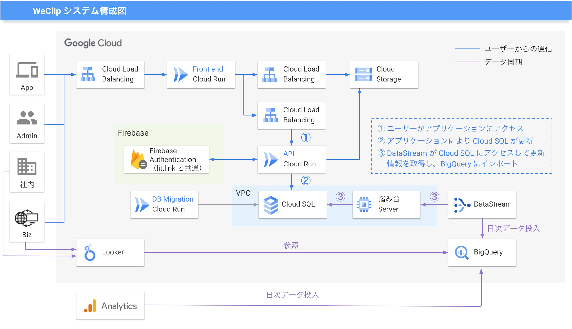The width and height of the screenshot is (572, 329).
Task: Click the 社内 building icon
Action: pos(27,166)
